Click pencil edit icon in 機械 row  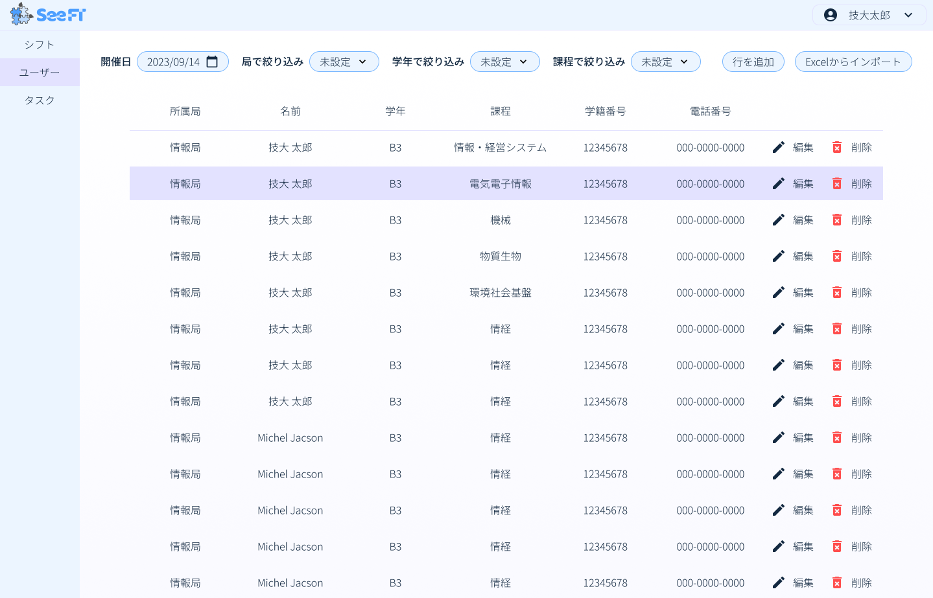[778, 220]
